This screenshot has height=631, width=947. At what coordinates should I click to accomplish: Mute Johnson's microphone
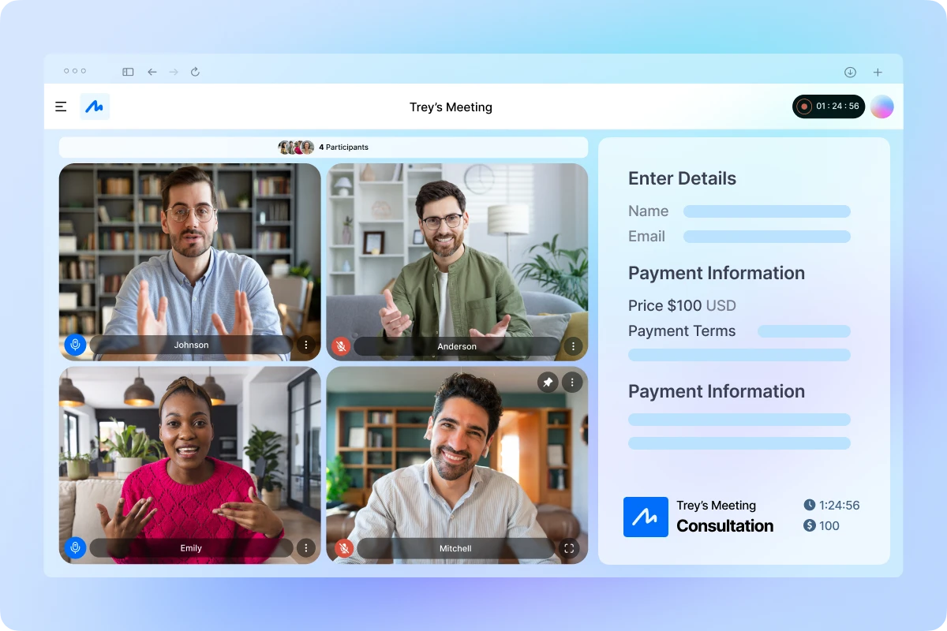[75, 345]
